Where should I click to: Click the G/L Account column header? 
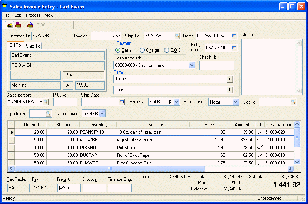coord(279,125)
